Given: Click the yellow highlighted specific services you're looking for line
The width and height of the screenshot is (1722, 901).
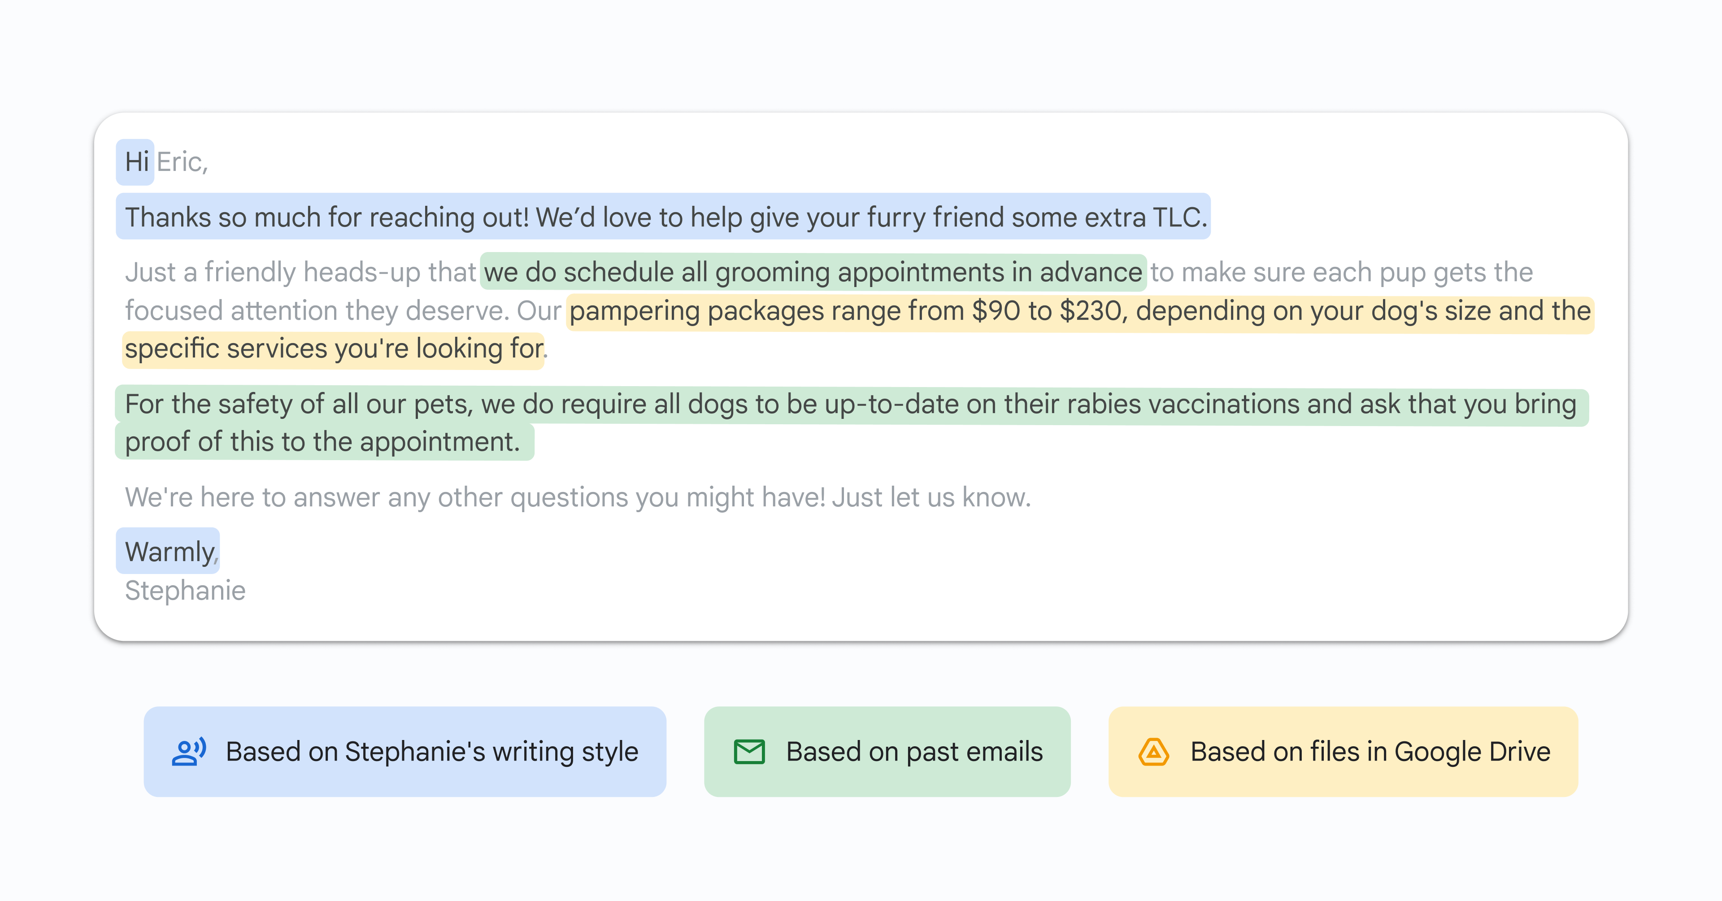Looking at the screenshot, I should tap(334, 349).
